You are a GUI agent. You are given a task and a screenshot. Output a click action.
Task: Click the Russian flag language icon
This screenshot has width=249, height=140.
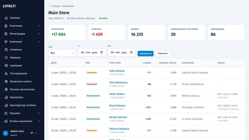32,133
